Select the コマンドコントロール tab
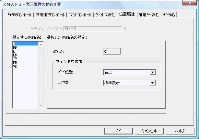Viewport: 199px width, 139px height. [x=80, y=15]
